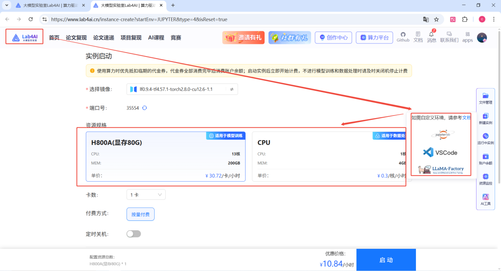Open the Chrome tab search dropdown
The width and height of the screenshot is (501, 271).
coord(6,5)
